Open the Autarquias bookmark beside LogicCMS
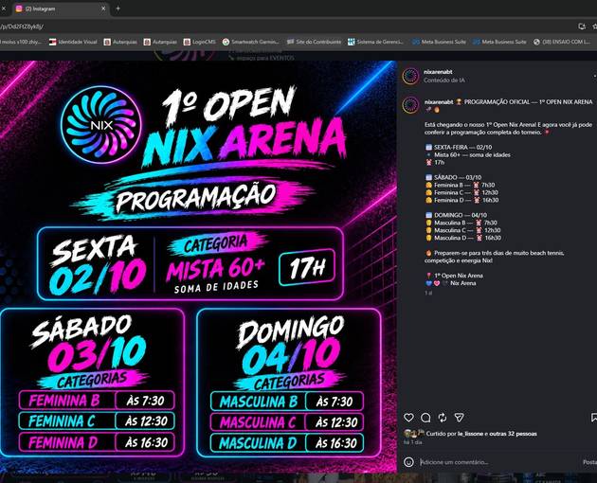This screenshot has height=483, width=597. (x=160, y=42)
